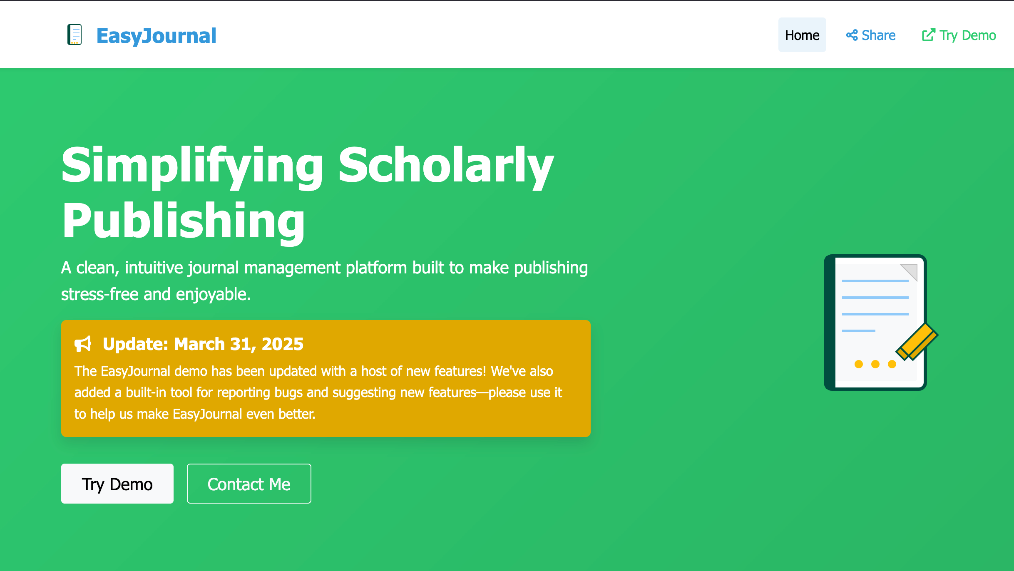Click the Simplifying Scholarly Publishing headline
The height and width of the screenshot is (571, 1014).
(308, 192)
